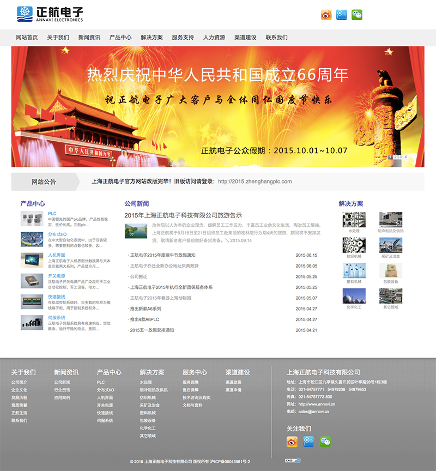Click the 正航电子 ANNAVI logo
The width and height of the screenshot is (436, 471).
pos(50,14)
